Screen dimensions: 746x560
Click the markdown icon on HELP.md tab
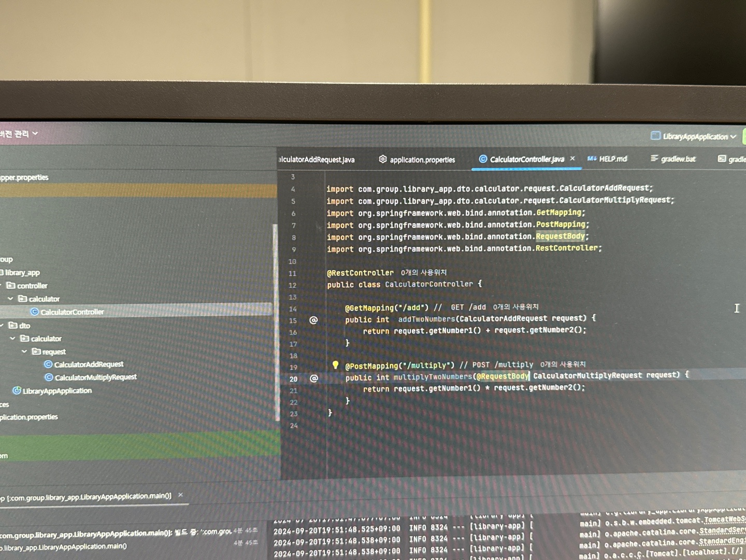(592, 159)
